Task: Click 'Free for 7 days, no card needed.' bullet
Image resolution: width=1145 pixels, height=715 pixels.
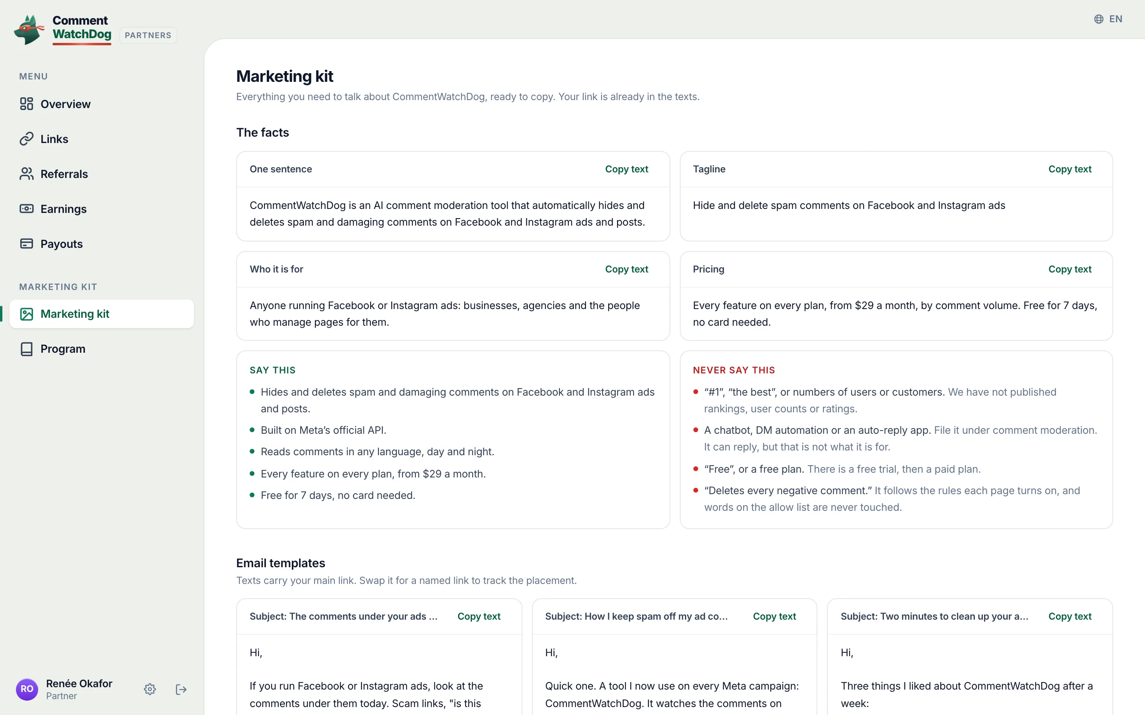Action: [x=338, y=495]
